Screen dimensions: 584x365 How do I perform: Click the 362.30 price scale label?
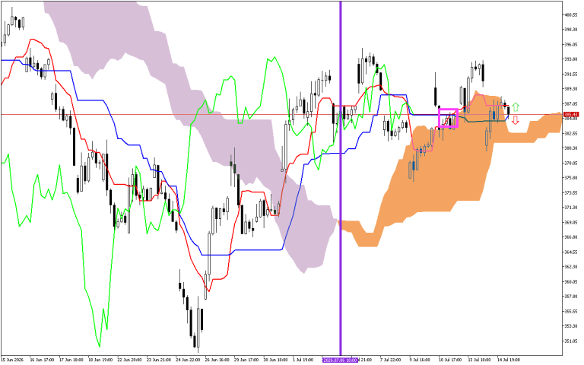click(x=571, y=267)
